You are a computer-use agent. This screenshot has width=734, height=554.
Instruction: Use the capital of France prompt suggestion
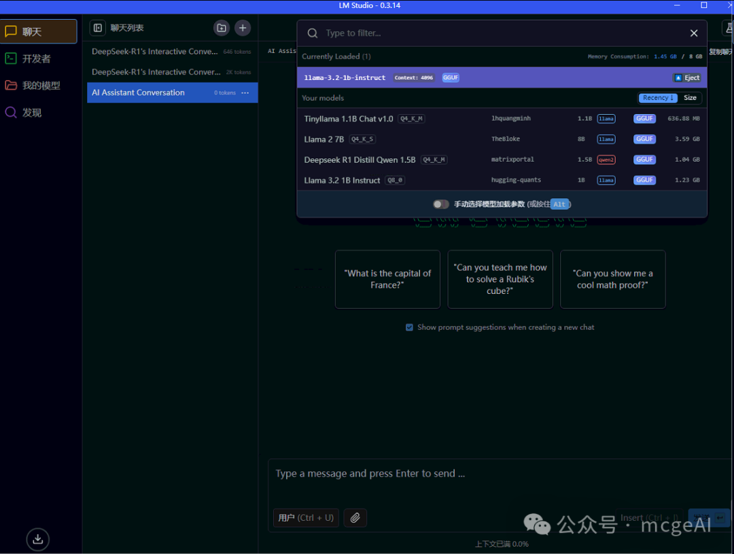pos(387,279)
